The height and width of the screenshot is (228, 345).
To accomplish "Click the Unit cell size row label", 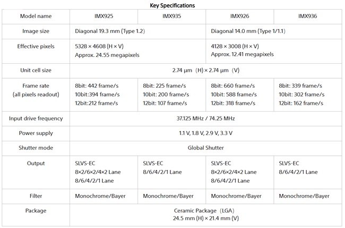I will (x=36, y=70).
